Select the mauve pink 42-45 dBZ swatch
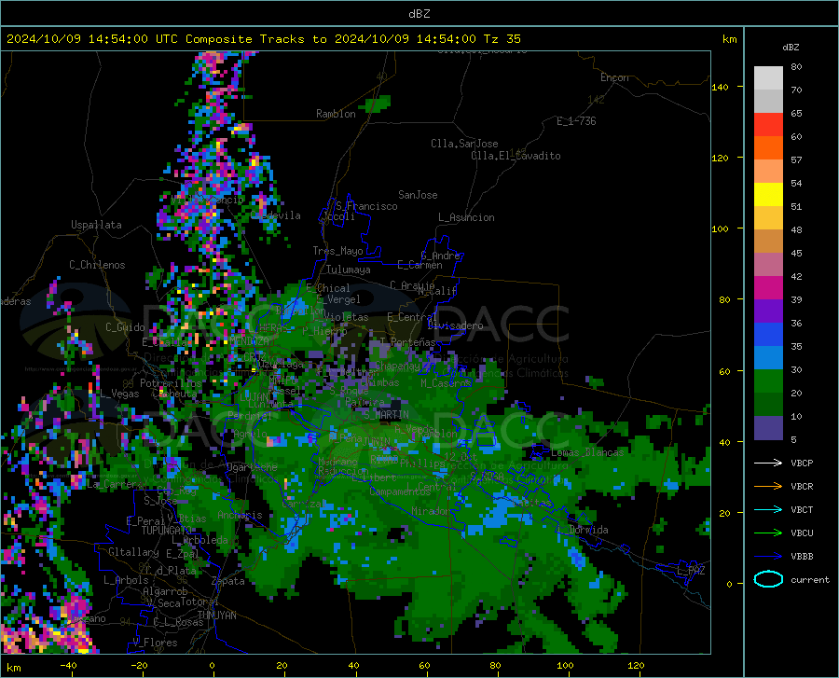This screenshot has height=678, width=839. click(768, 265)
